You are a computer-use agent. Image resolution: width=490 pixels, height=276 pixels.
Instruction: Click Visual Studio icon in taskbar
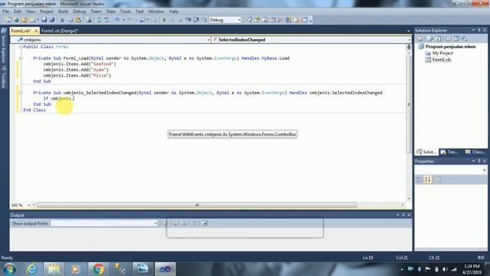click(x=165, y=269)
